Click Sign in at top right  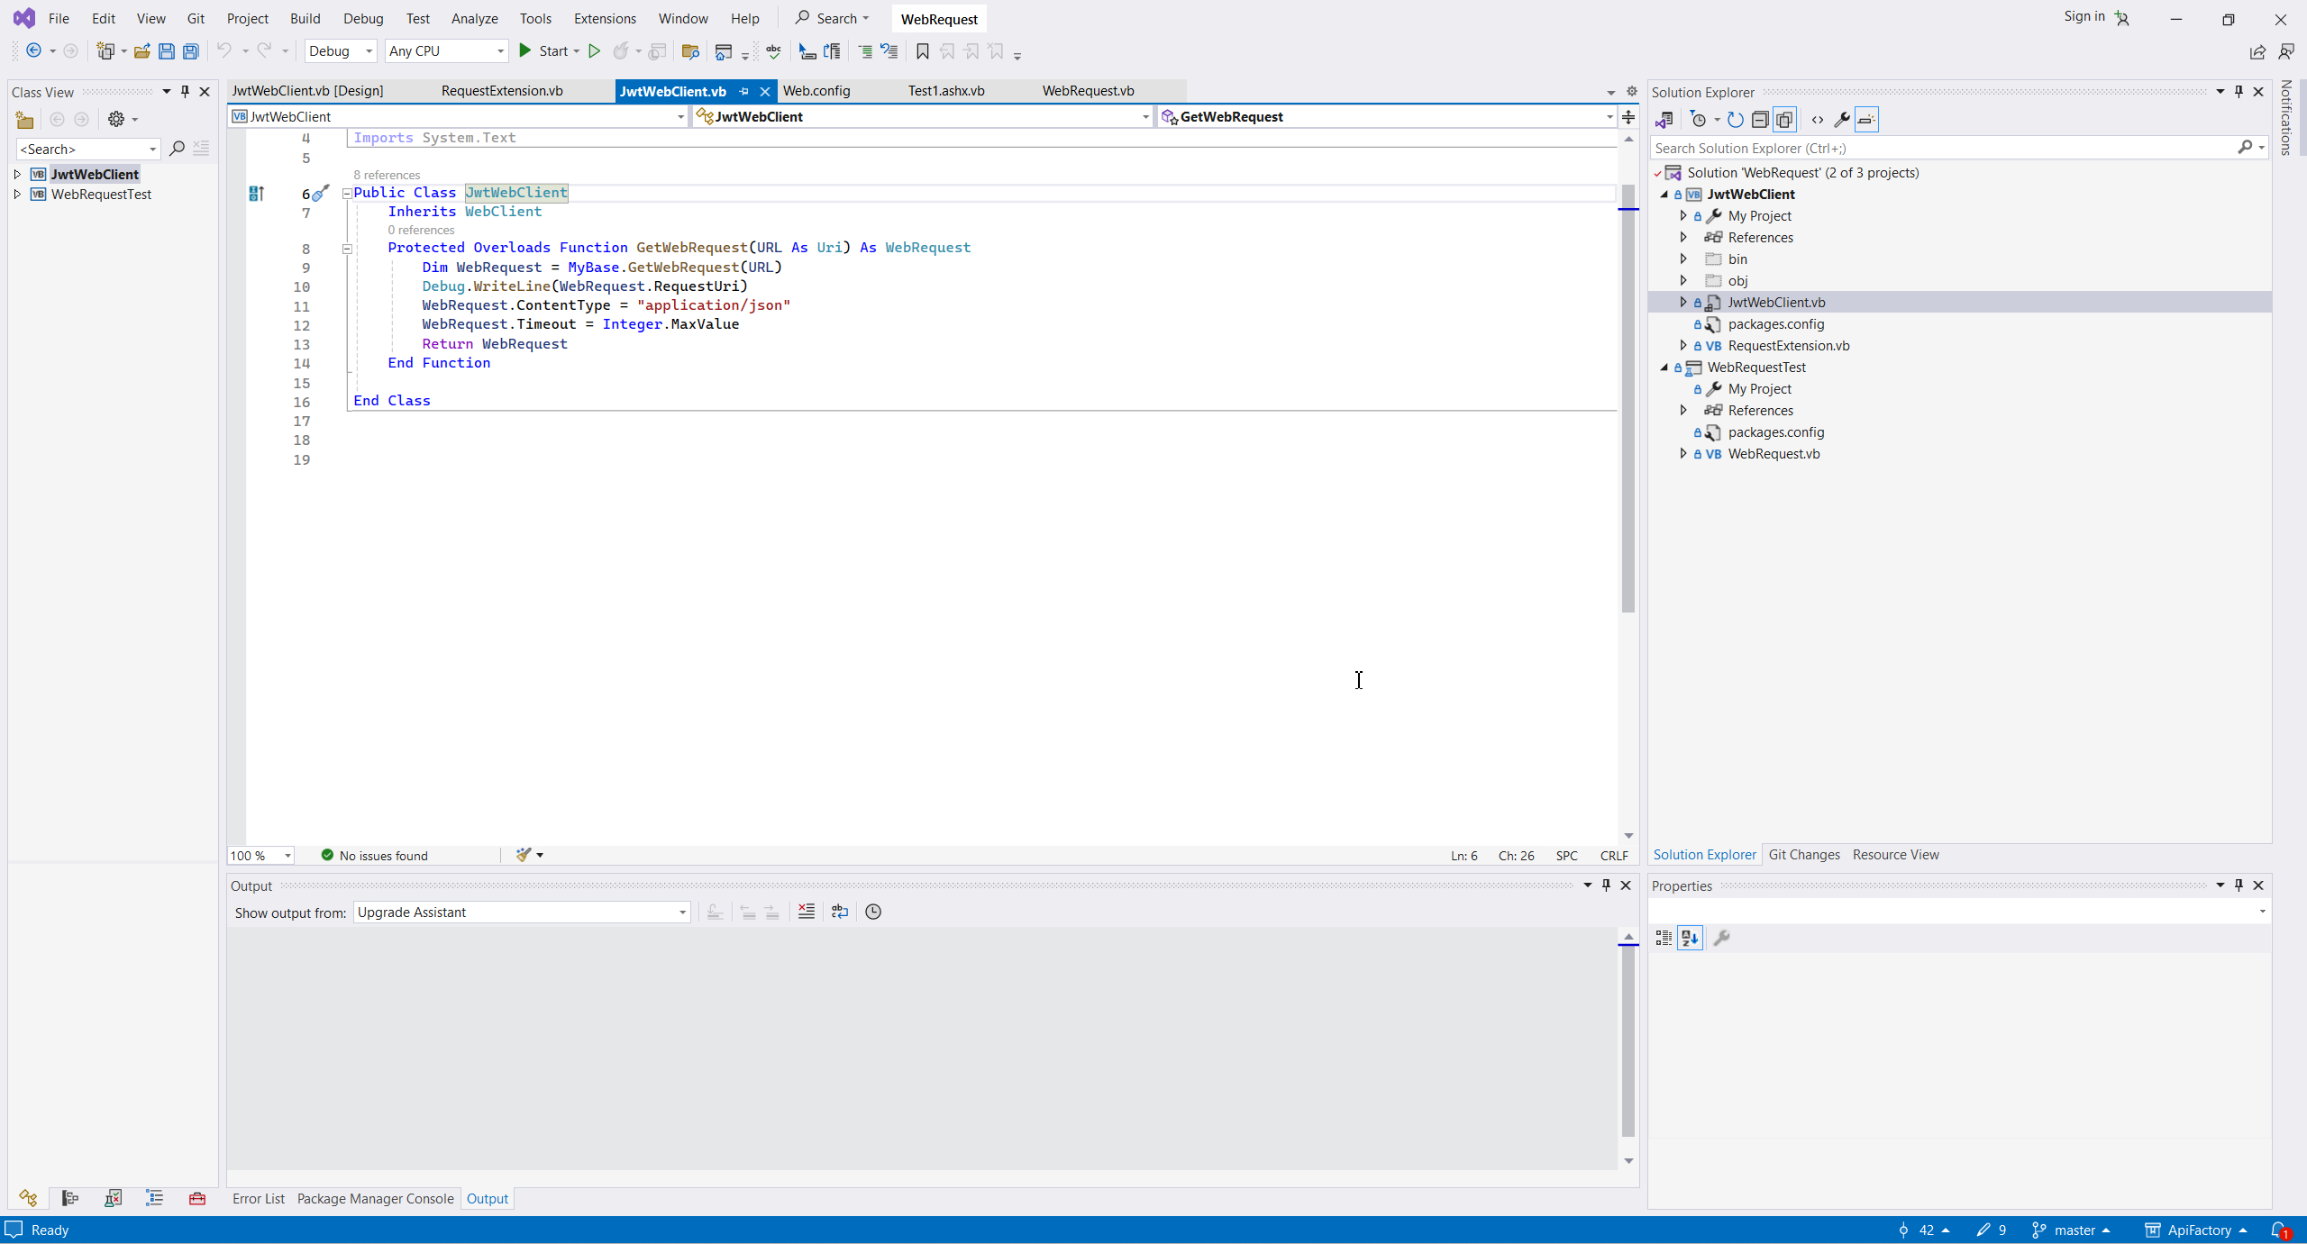pyautogui.click(x=2084, y=16)
